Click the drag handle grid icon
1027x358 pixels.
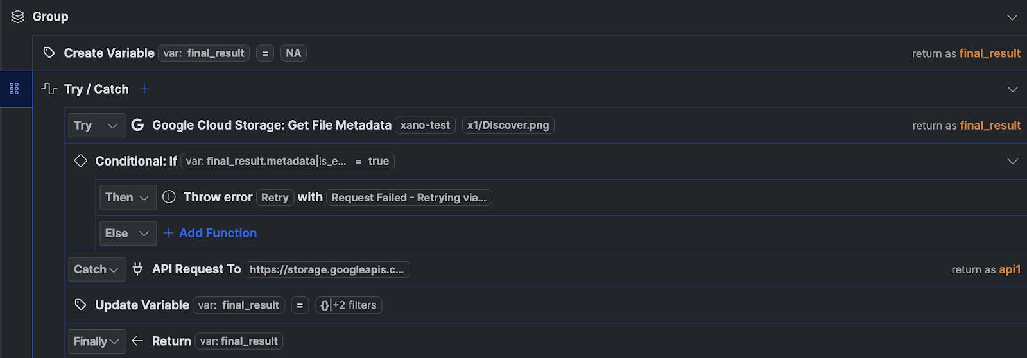click(x=14, y=89)
